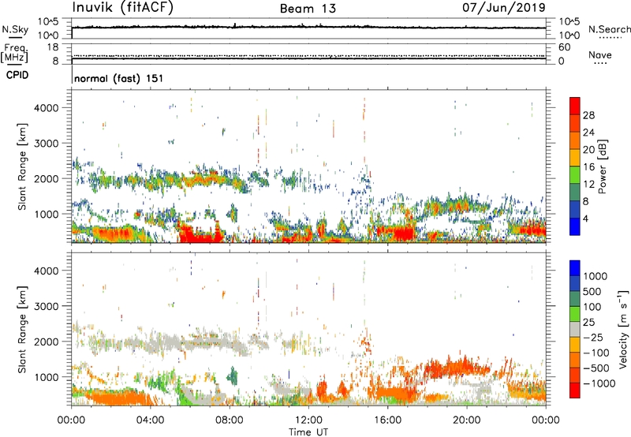Click the 'Inuvik (fitACF)' plot title

pos(123,7)
